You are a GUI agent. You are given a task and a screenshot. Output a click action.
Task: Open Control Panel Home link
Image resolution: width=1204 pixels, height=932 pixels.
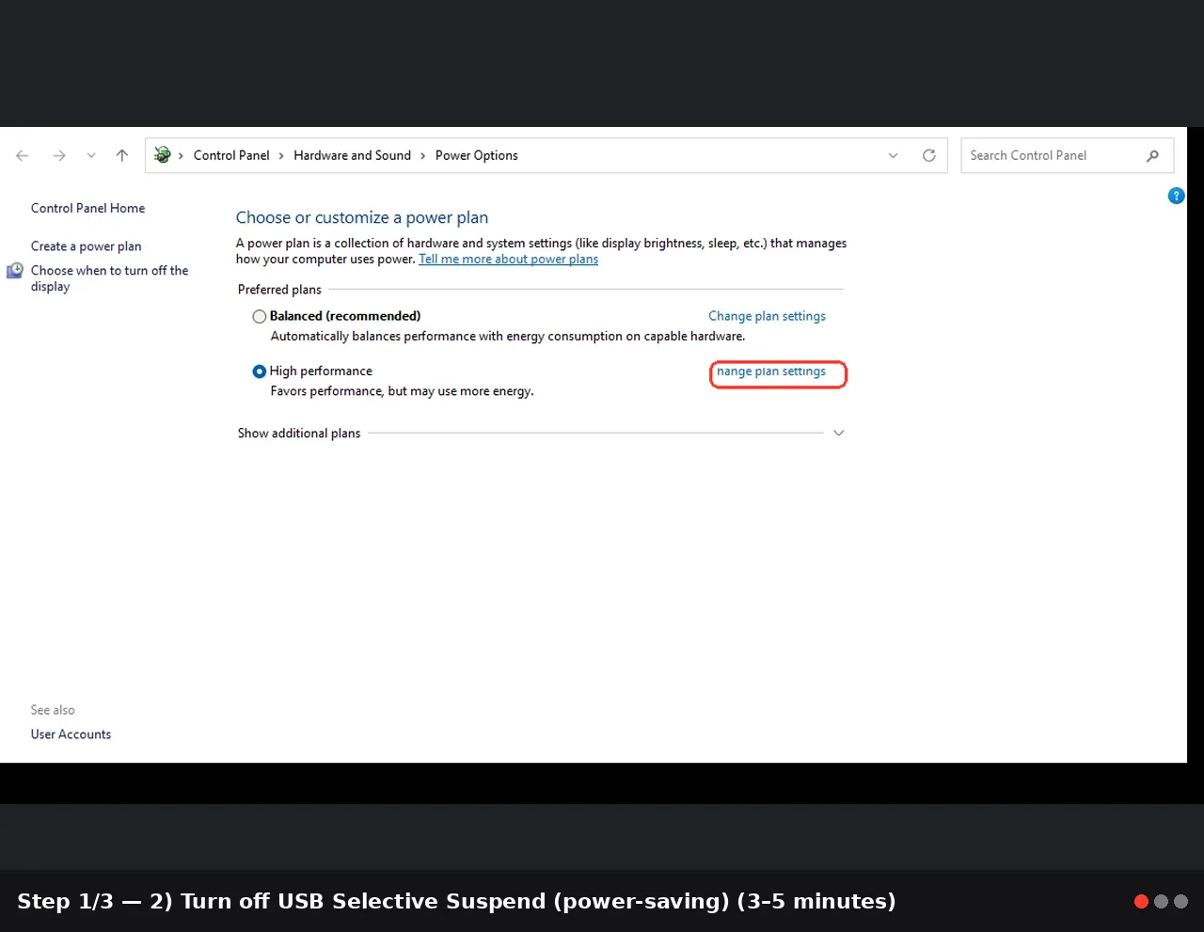coord(87,209)
